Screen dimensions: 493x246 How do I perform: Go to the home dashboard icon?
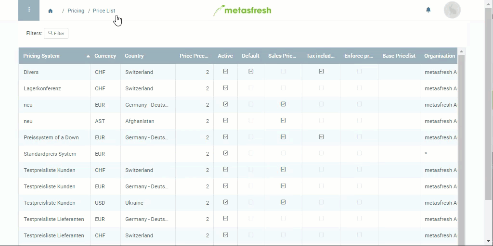pyautogui.click(x=50, y=11)
